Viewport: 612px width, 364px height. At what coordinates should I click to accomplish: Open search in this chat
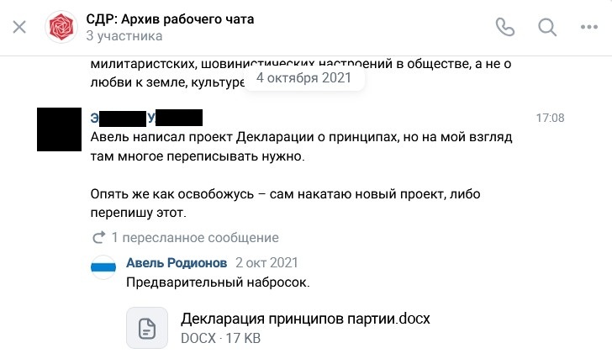[547, 27]
